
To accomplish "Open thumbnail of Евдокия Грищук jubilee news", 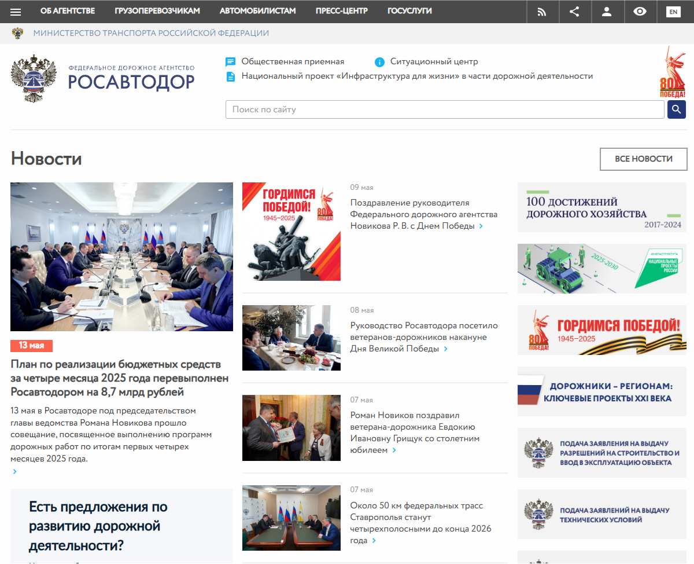I will click(291, 428).
